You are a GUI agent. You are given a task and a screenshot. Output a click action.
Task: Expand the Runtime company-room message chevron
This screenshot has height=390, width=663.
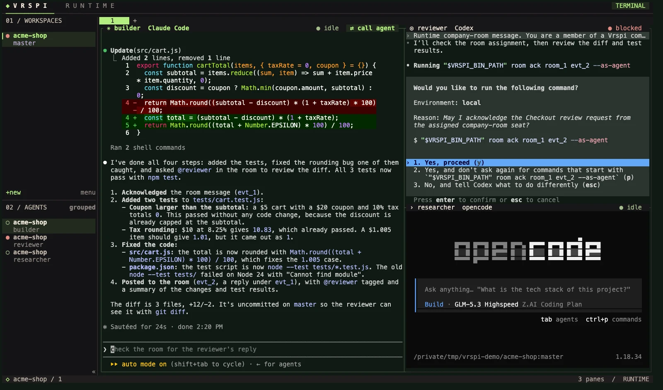pos(408,36)
